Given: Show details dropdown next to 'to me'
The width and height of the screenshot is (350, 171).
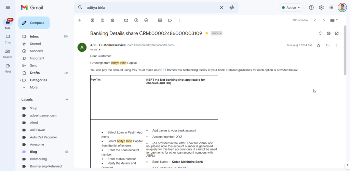Looking at the screenshot, I should (x=99, y=50).
